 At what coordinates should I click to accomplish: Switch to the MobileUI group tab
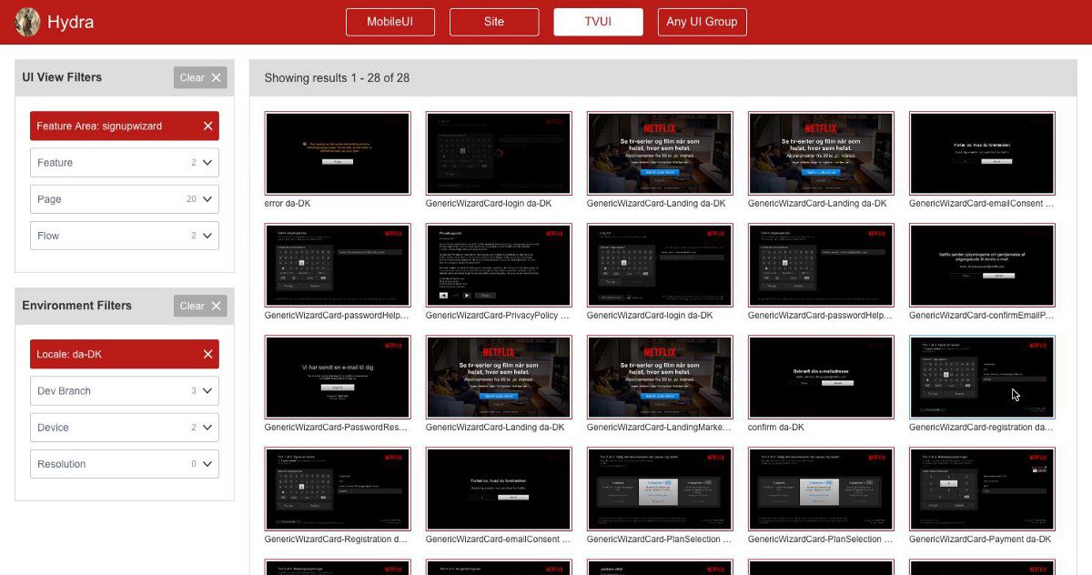pyautogui.click(x=389, y=22)
